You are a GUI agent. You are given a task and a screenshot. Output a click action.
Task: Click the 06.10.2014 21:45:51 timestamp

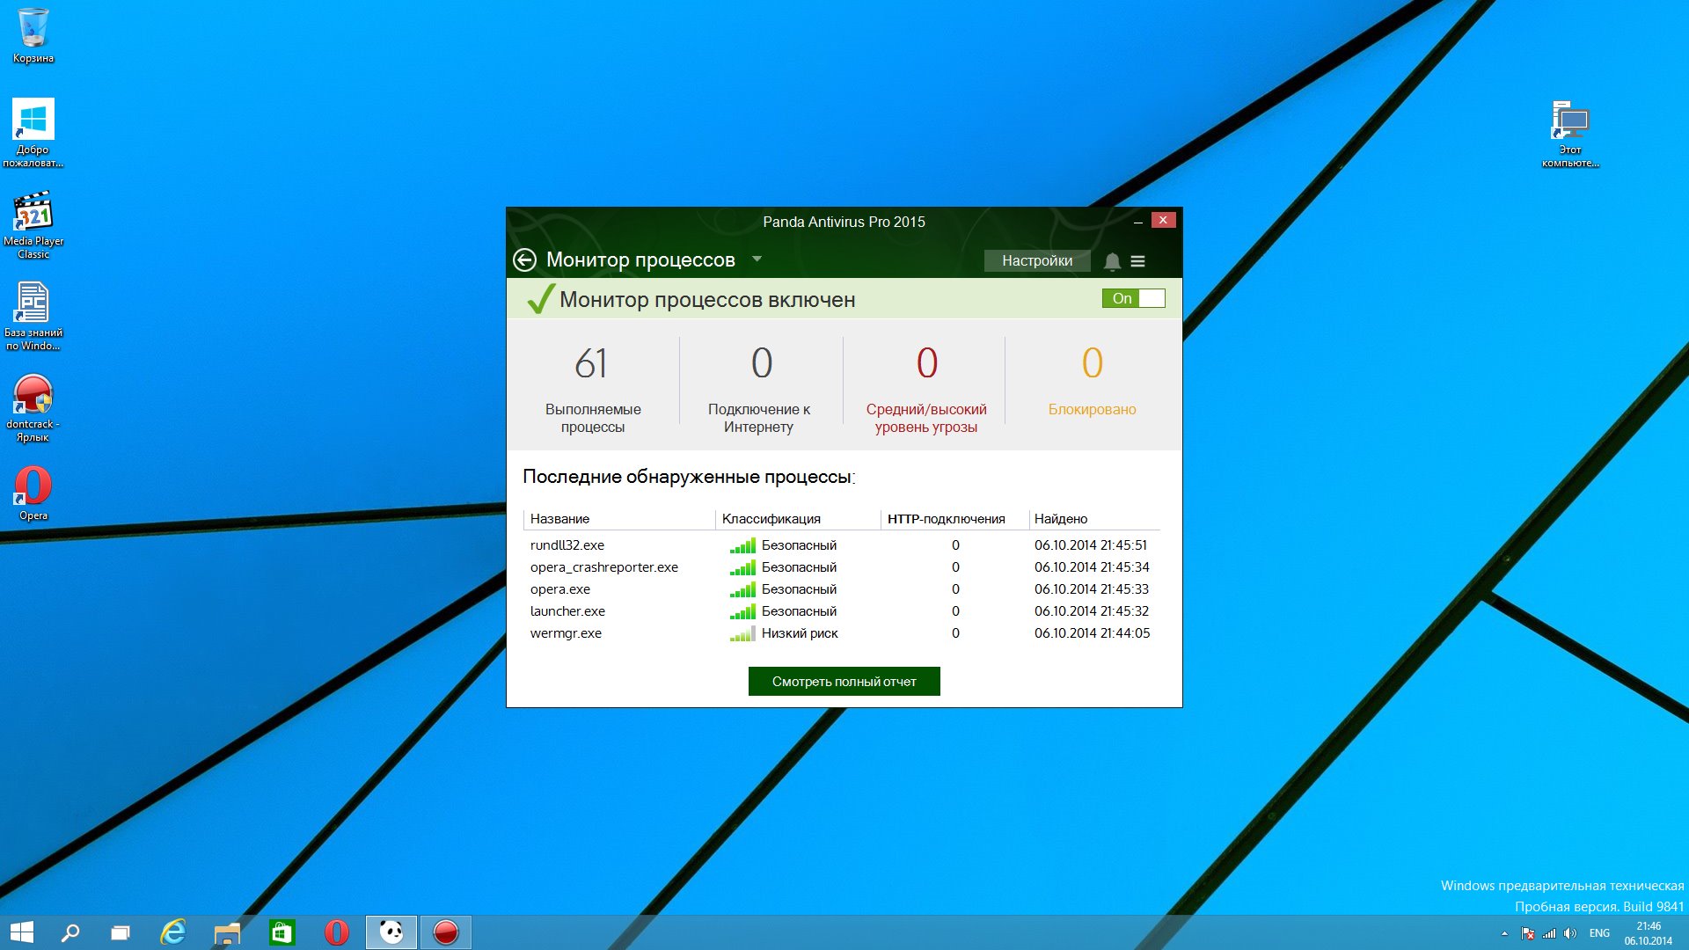[1091, 545]
